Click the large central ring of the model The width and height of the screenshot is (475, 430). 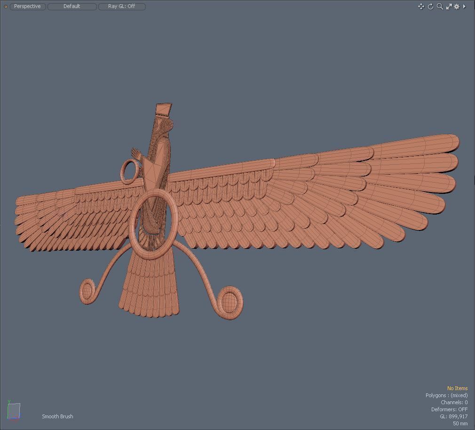[x=154, y=224]
